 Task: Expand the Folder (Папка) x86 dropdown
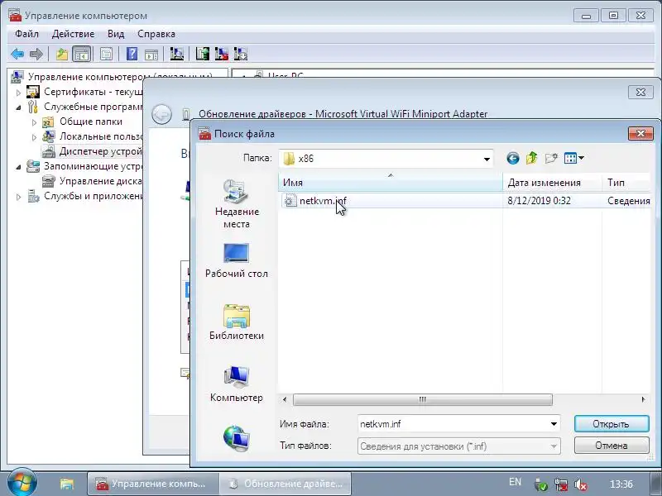[487, 159]
